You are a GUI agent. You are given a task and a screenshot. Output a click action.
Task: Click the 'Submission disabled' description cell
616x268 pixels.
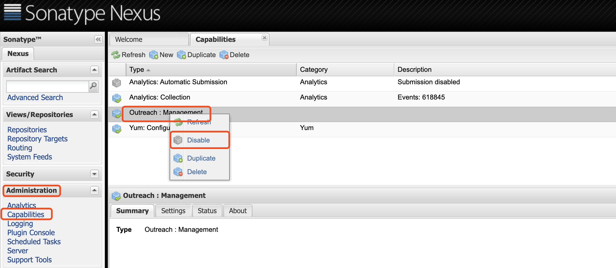[429, 82]
